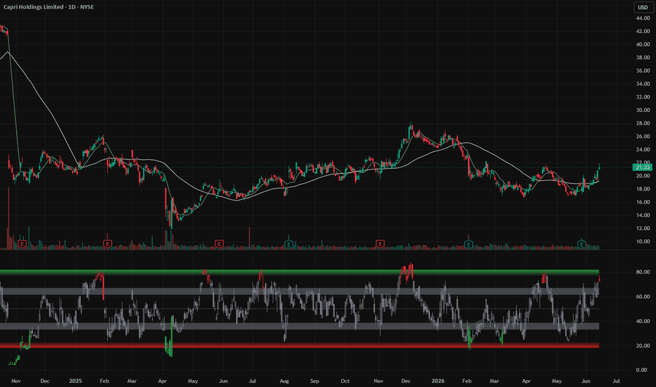Click the Aug label on the time axis

coord(284,381)
